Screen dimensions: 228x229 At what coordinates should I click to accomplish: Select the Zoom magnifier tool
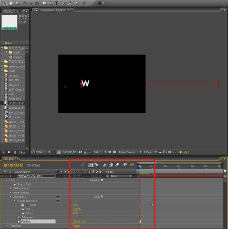click(x=17, y=3)
